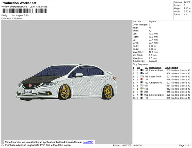Screen dimensions: 192x148
Task: Click the Brand column header
Action: [x=175, y=68]
